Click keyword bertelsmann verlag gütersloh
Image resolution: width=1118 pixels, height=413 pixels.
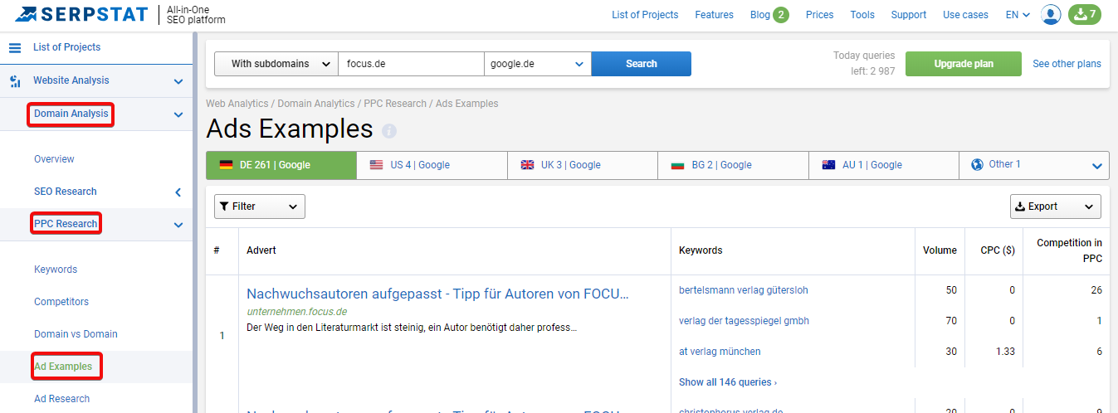tap(743, 290)
